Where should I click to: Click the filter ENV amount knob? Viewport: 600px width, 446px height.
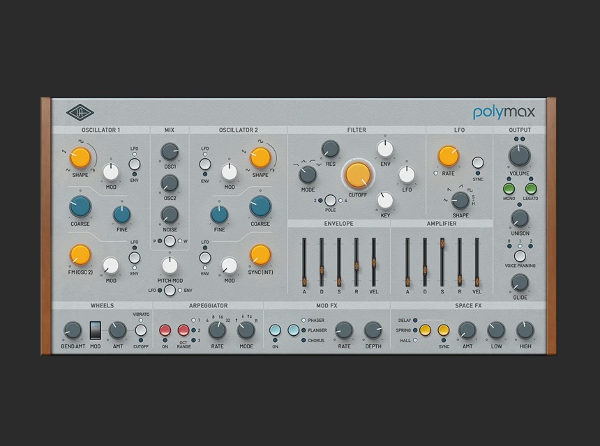tap(385, 149)
